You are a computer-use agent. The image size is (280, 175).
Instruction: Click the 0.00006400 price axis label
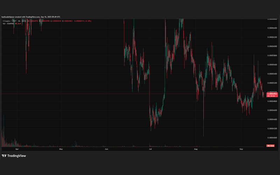272,28
